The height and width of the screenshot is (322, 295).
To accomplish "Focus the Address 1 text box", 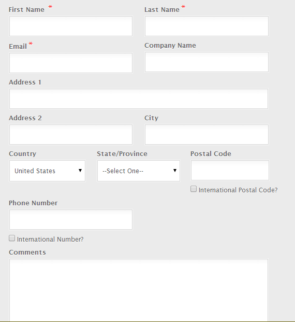I will coord(139,99).
